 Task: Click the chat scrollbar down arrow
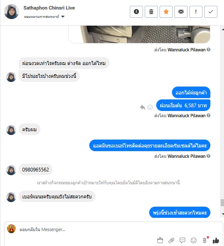222,214
